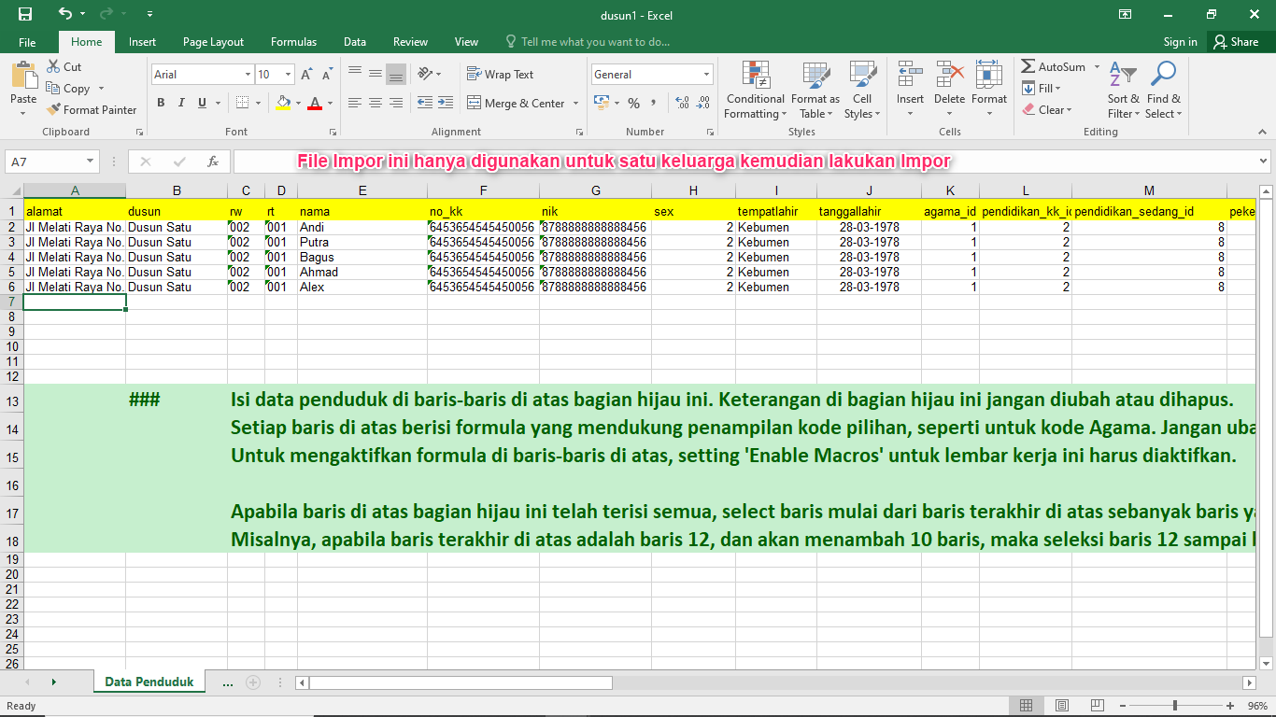
Task: Expand the formula bar
Action: [x=1264, y=162]
